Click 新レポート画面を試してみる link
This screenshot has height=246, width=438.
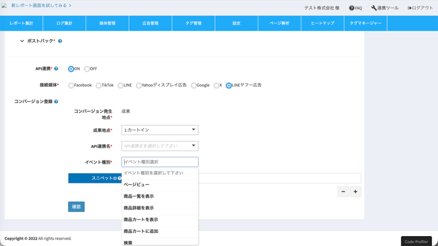41,6
